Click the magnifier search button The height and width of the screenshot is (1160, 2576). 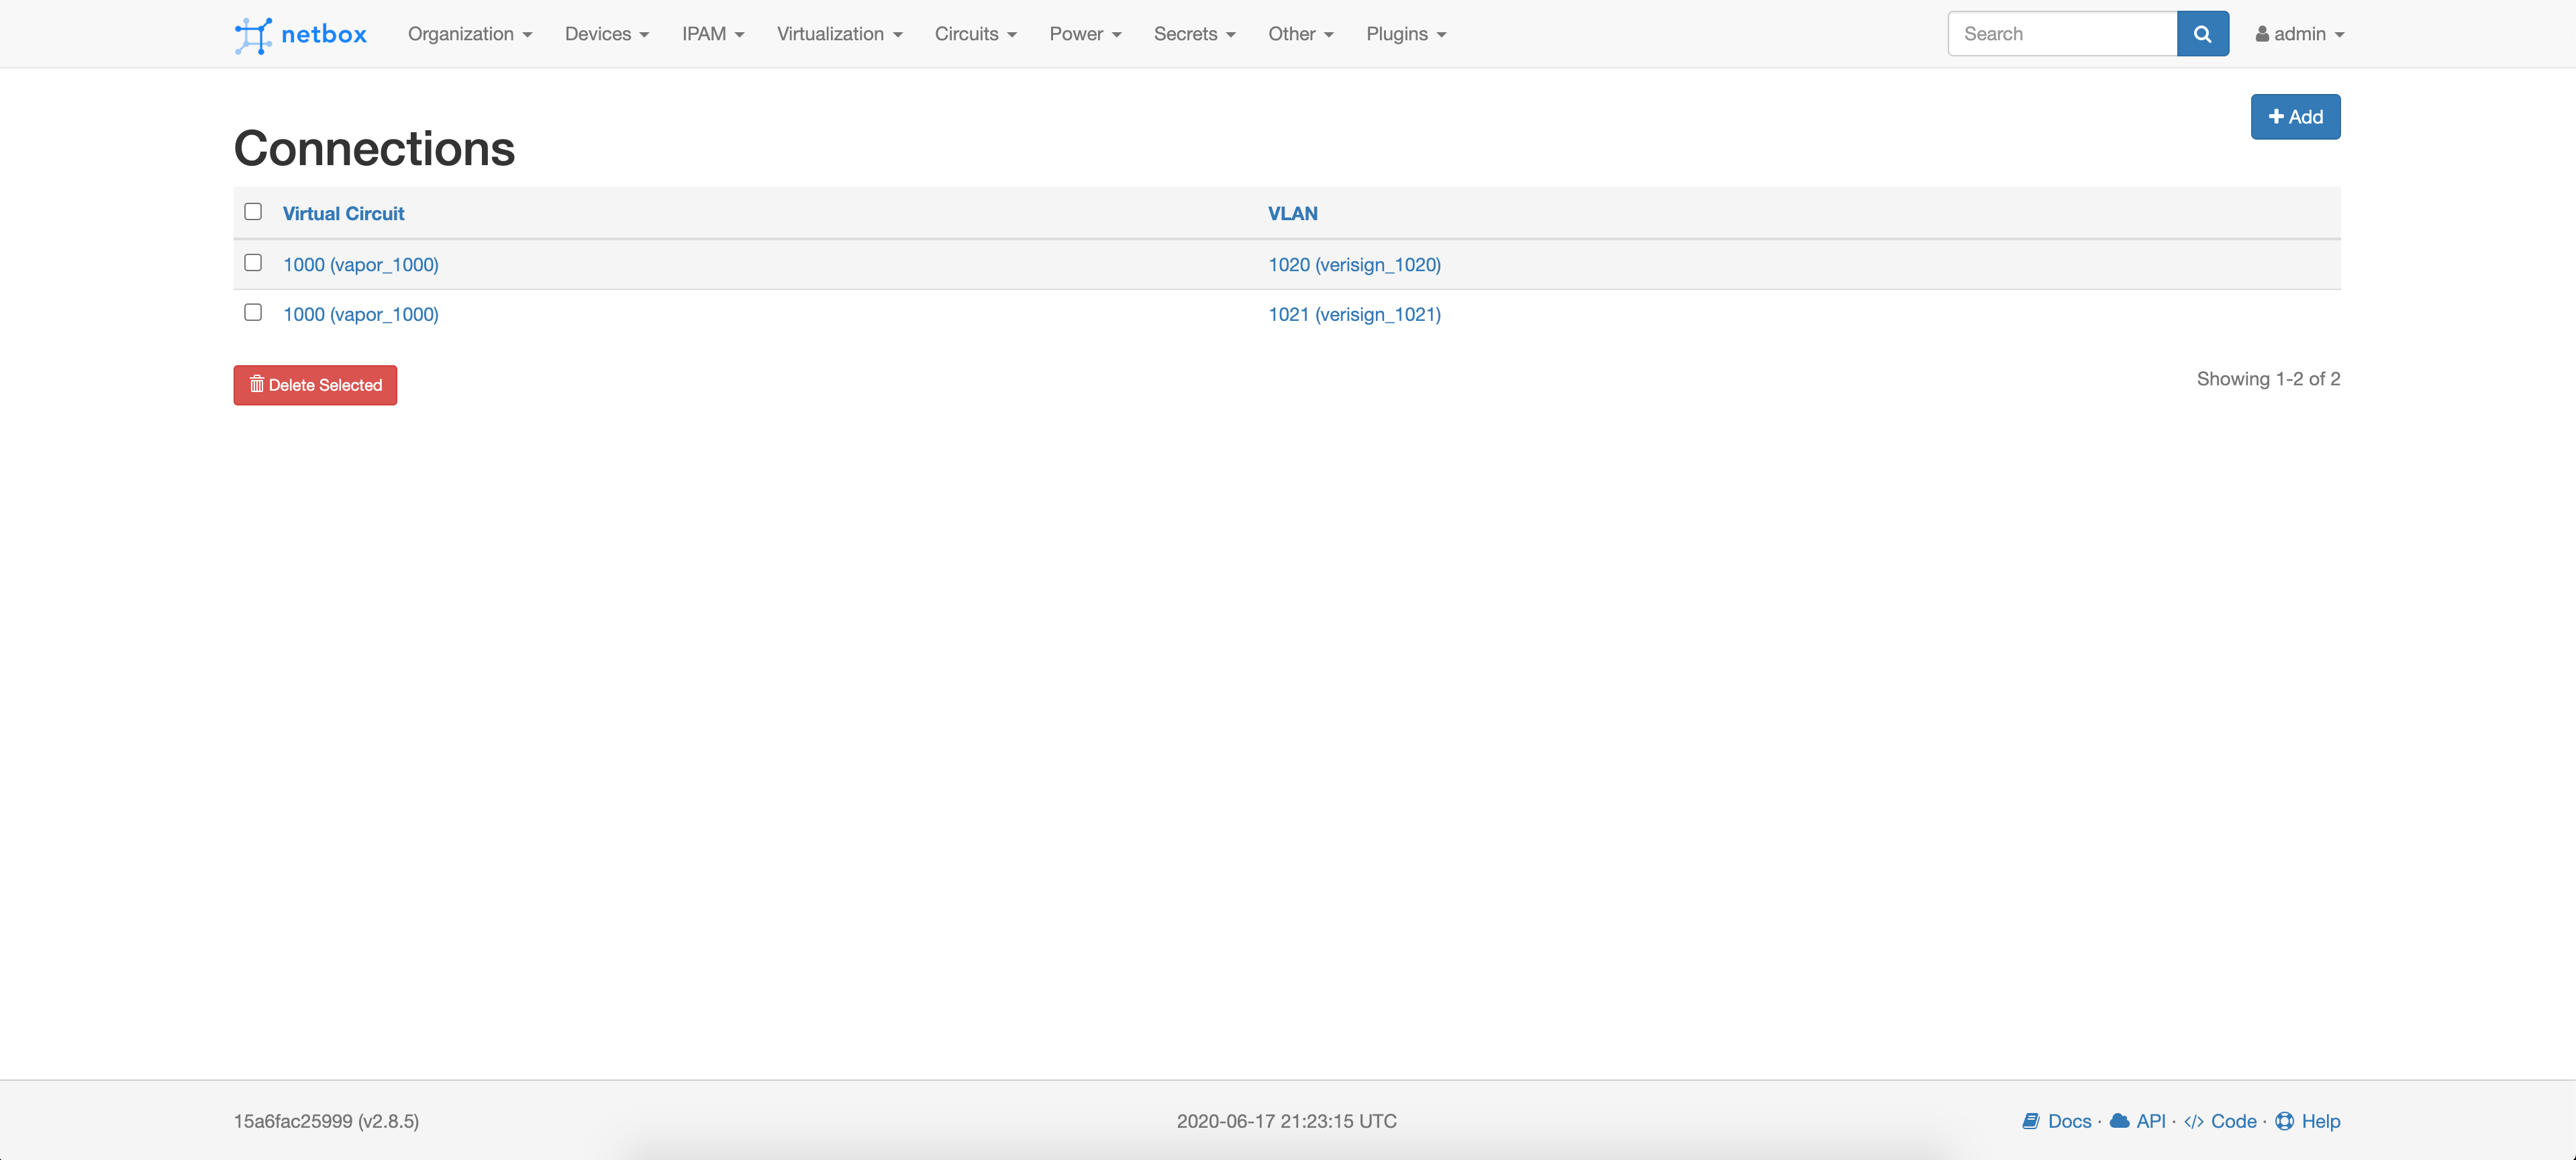tap(2202, 34)
